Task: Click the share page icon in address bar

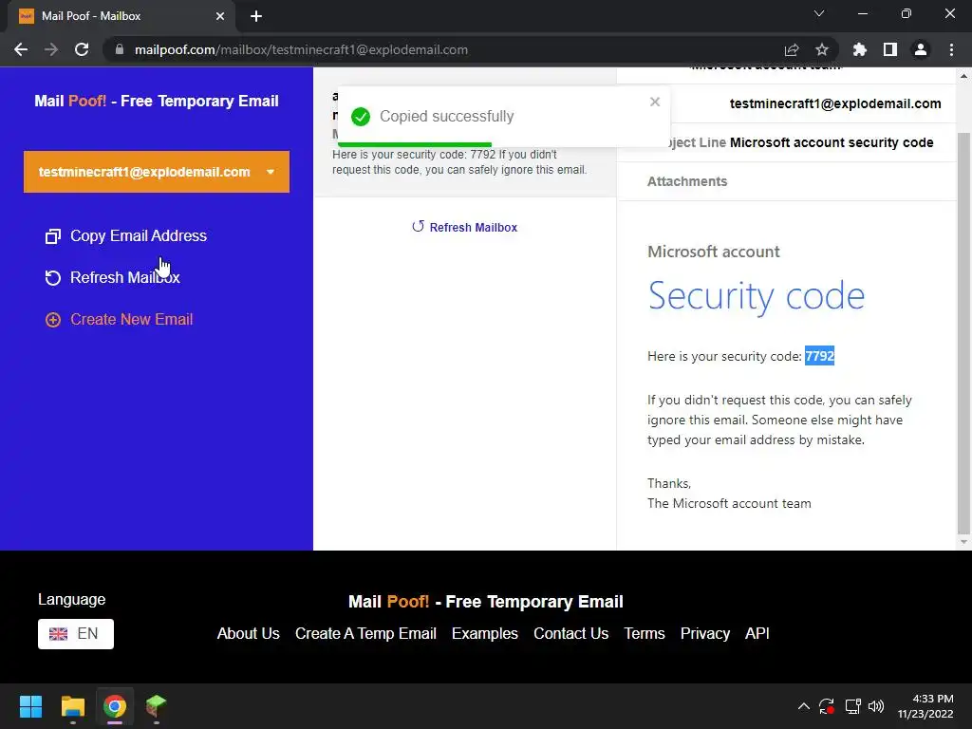Action: (792, 49)
